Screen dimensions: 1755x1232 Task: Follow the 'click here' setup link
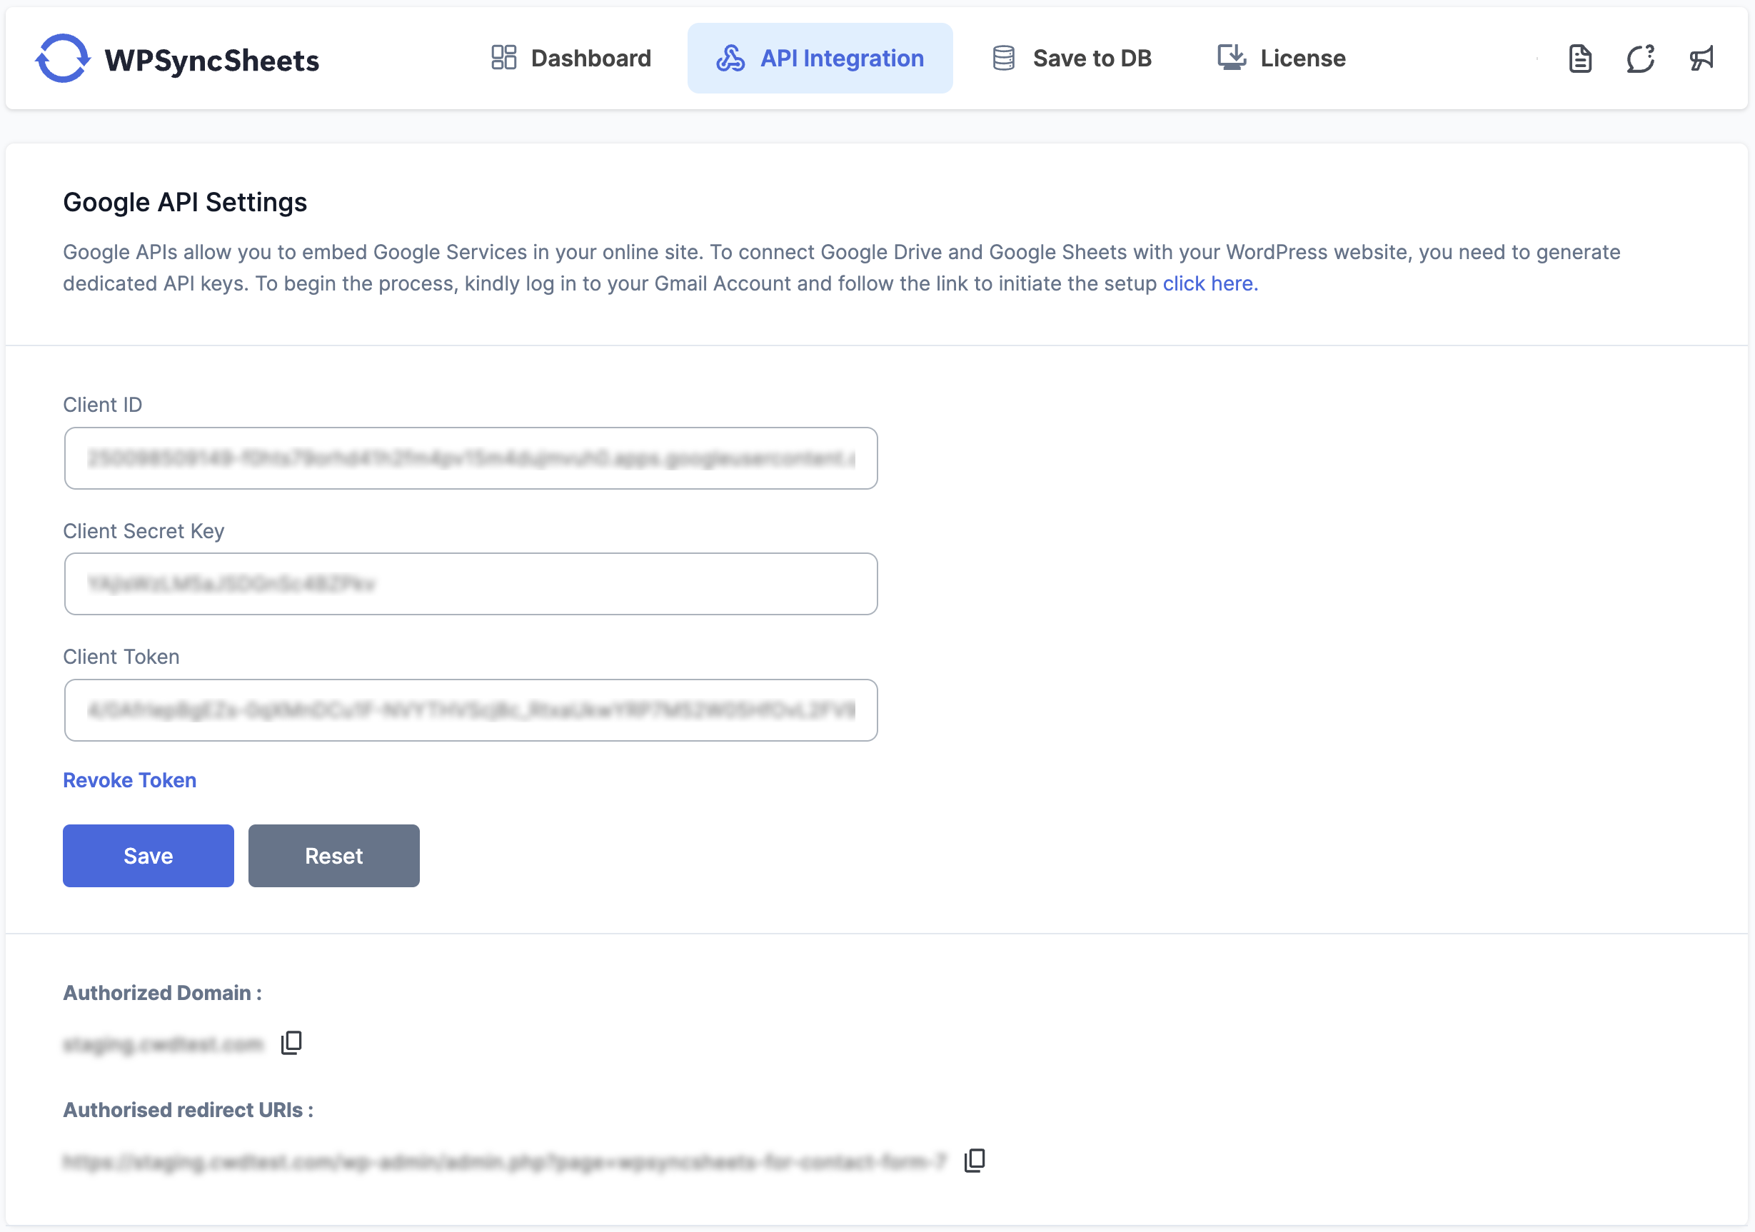pyautogui.click(x=1207, y=283)
